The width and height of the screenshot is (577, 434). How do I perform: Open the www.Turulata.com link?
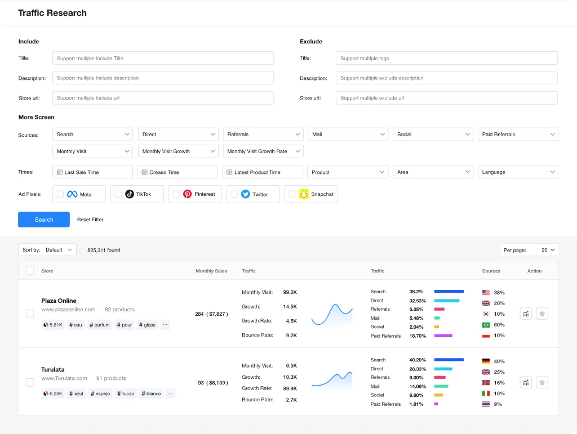(64, 378)
